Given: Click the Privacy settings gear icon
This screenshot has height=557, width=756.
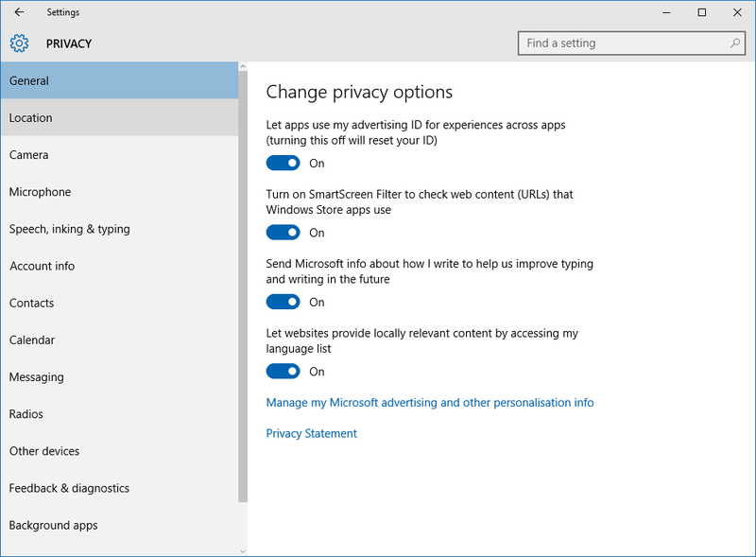Looking at the screenshot, I should (19, 44).
